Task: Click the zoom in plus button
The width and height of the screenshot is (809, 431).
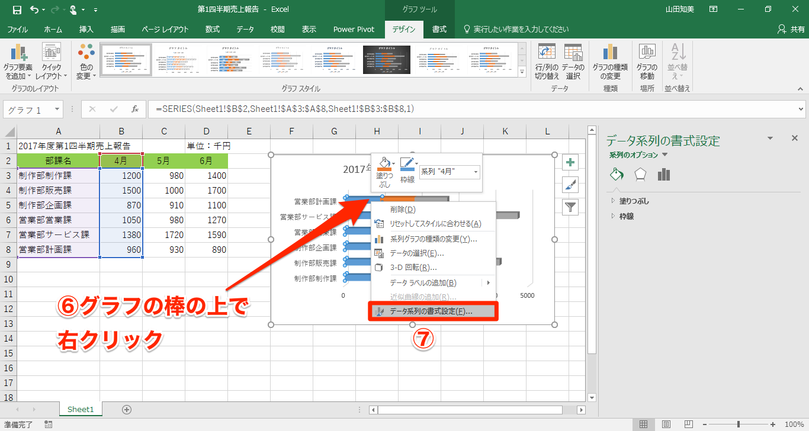Action: click(x=774, y=424)
